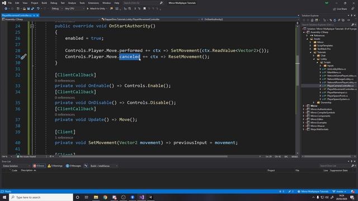The width and height of the screenshot is (358, 201).
Task: Click the Solution Explorer view code icon
Action: tap(348, 20)
